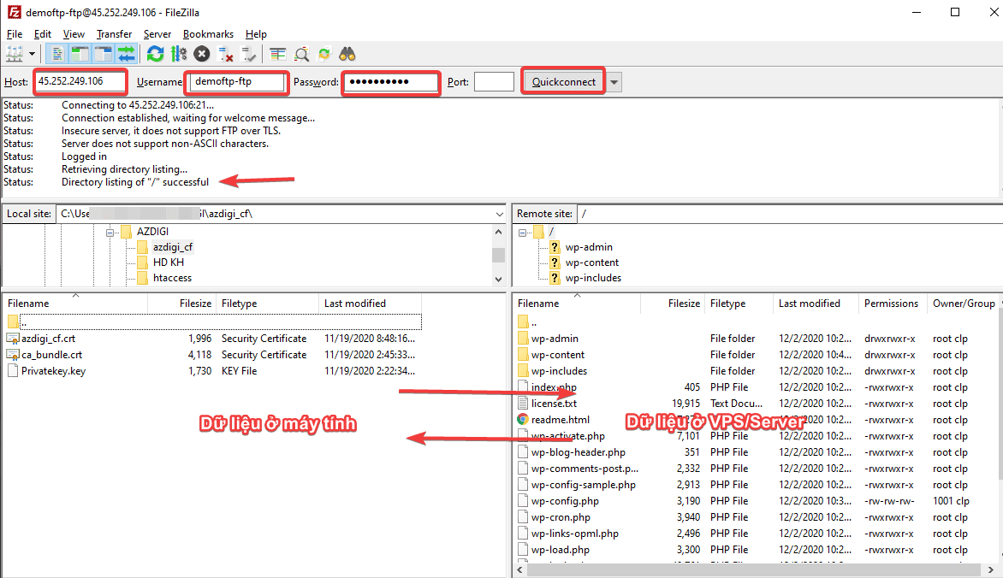
Task: Toggle processing of the transfer queue
Action: [x=178, y=53]
